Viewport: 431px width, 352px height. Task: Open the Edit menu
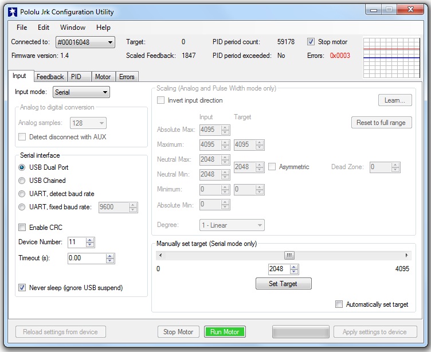(x=44, y=28)
